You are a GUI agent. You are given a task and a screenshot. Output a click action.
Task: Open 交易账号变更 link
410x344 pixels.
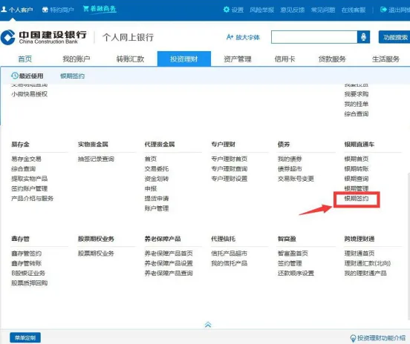pos(296,179)
